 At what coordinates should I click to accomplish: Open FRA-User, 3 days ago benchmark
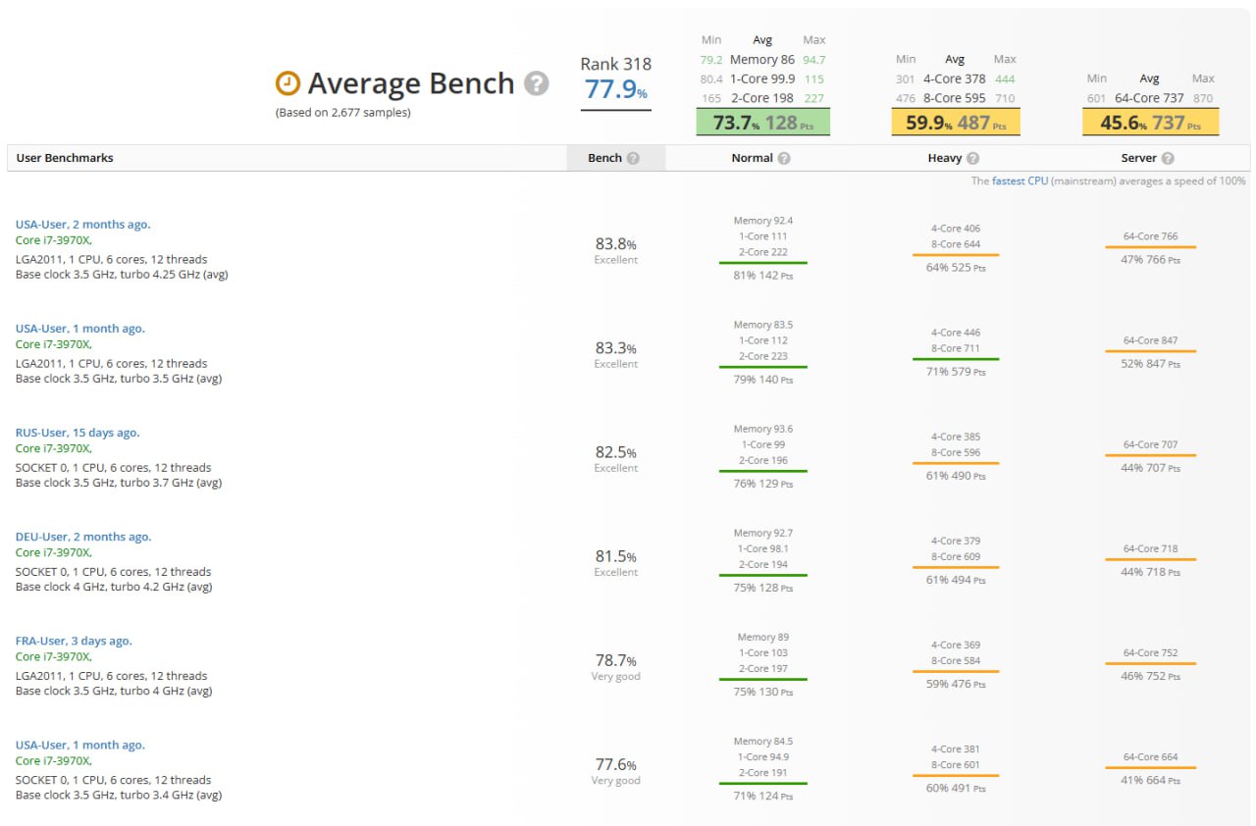74,641
